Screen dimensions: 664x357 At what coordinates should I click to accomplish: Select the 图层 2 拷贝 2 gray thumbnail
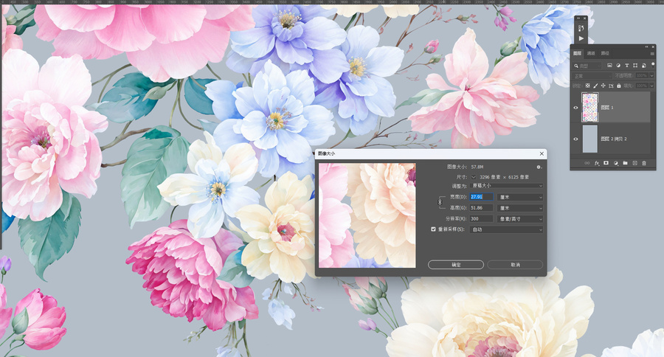(x=590, y=139)
